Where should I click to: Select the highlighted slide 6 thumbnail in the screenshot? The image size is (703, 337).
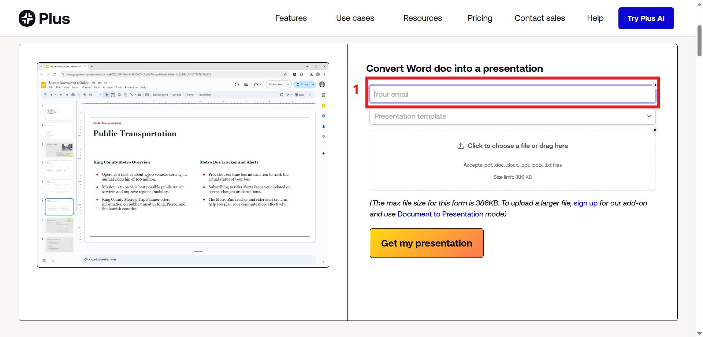coord(59,207)
